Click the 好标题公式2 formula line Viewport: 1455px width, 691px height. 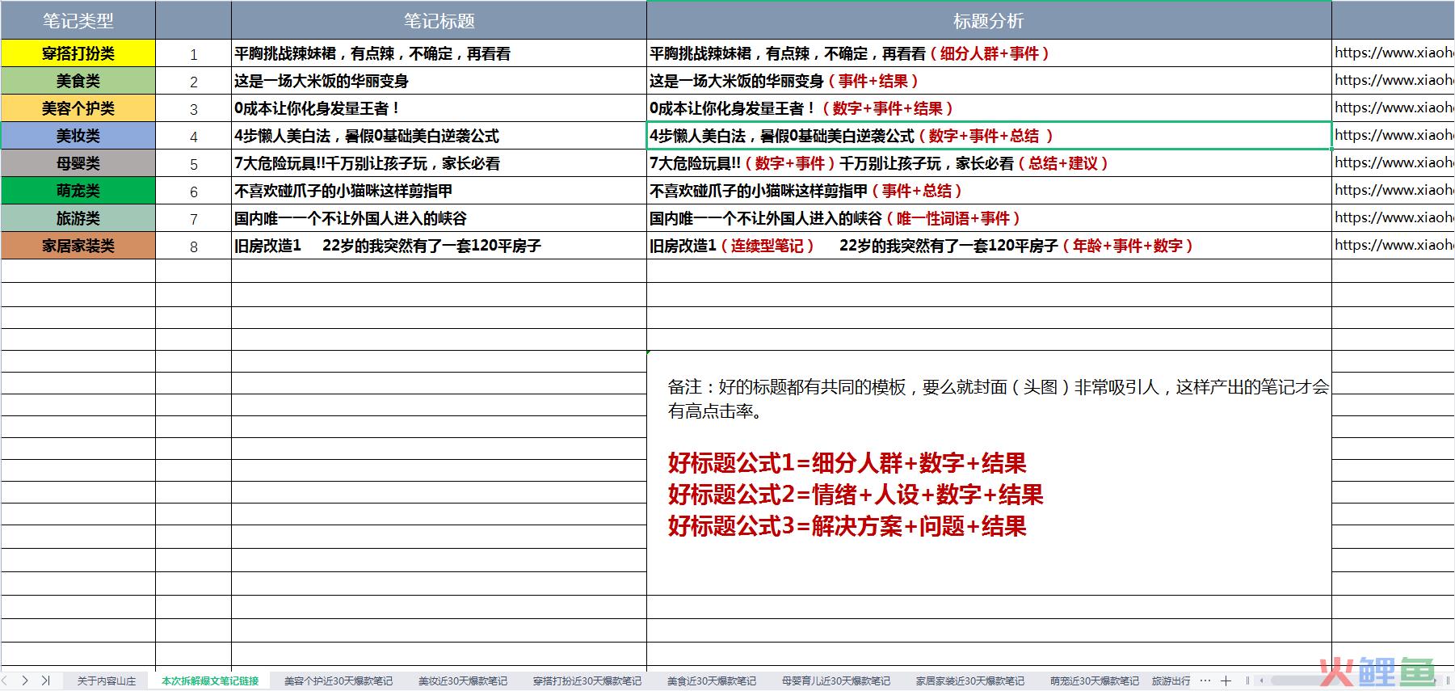tap(856, 495)
